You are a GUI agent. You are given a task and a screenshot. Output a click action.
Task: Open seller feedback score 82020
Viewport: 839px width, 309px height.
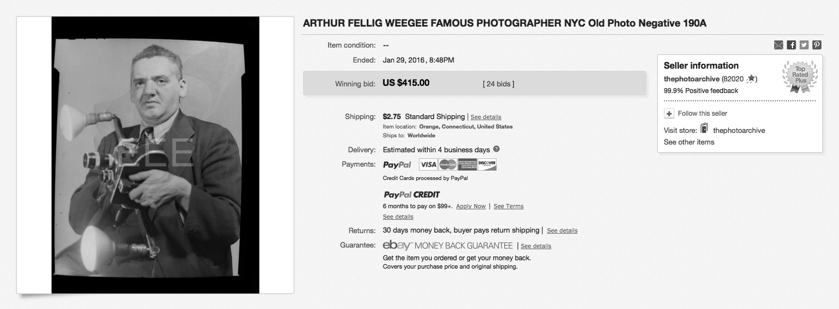click(x=734, y=79)
